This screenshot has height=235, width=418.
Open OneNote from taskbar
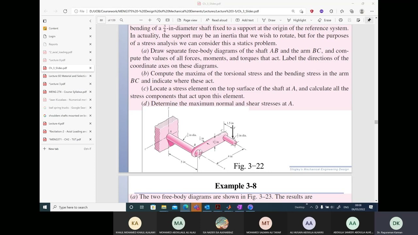(x=239, y=207)
